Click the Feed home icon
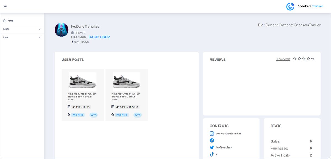The image size is (331, 159). click(5, 21)
